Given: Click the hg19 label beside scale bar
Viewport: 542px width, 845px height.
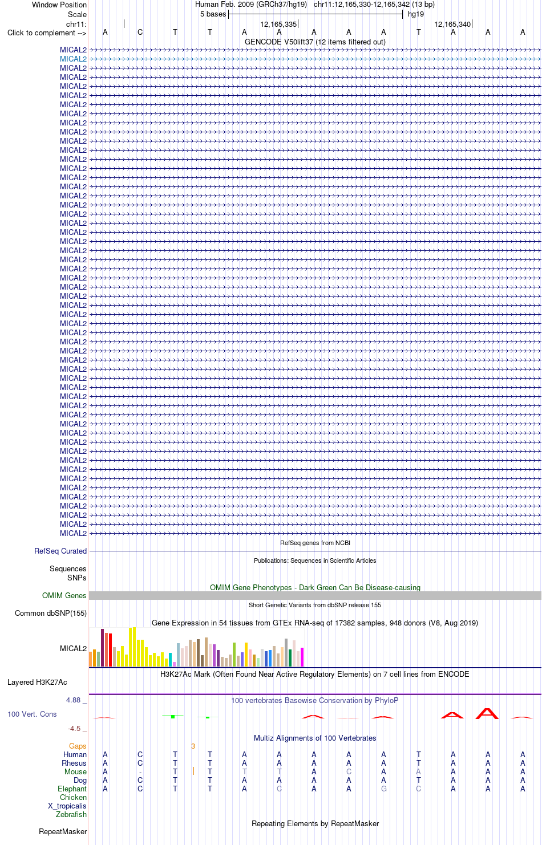Looking at the screenshot, I should point(416,14).
